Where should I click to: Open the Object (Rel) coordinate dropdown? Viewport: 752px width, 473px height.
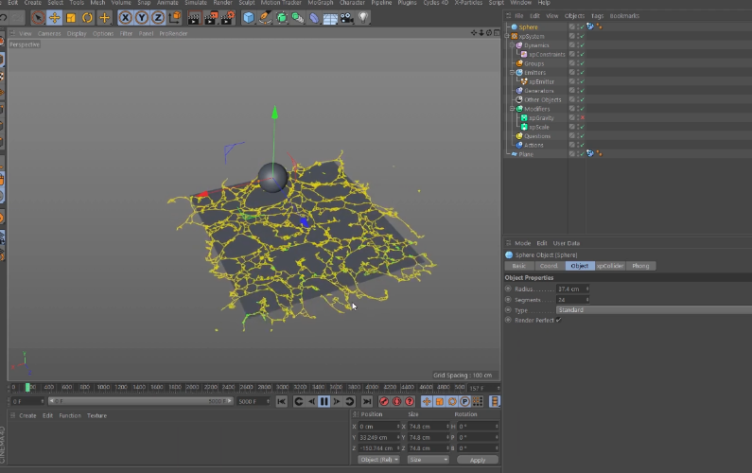click(x=378, y=460)
